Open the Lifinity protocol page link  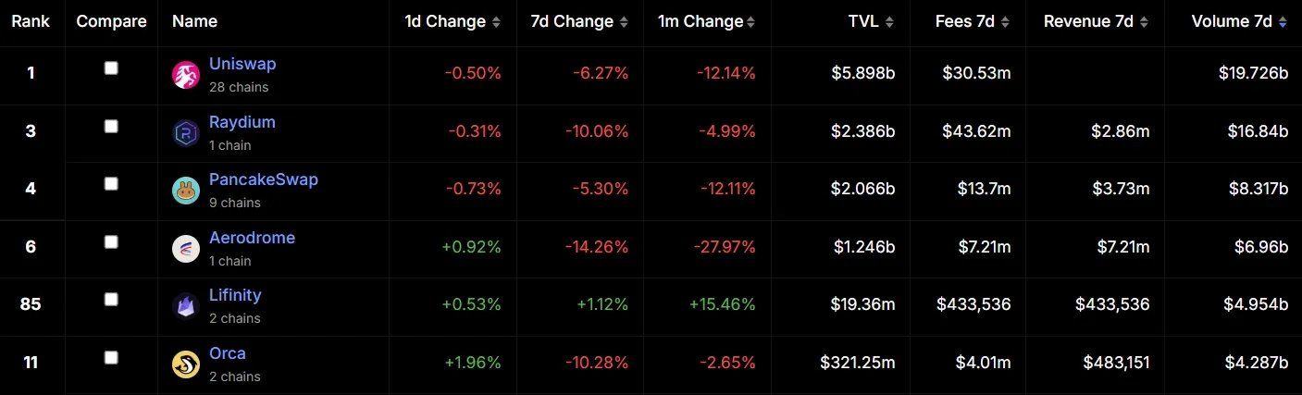pyautogui.click(x=235, y=295)
